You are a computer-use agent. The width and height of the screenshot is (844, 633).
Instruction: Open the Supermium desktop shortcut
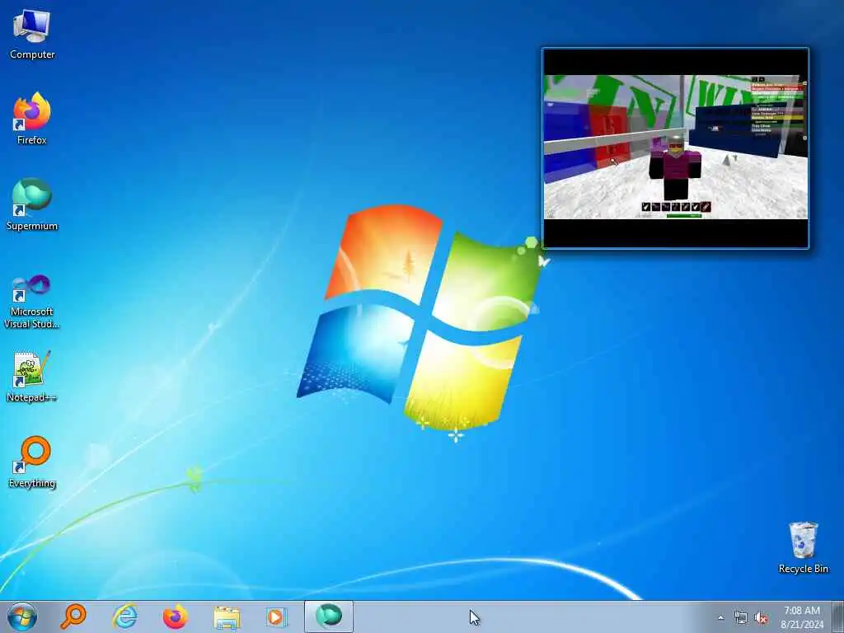pyautogui.click(x=32, y=204)
